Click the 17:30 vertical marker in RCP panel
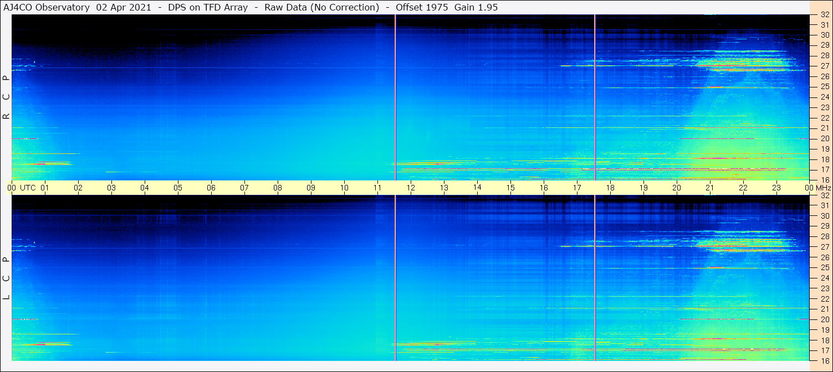 (x=595, y=97)
